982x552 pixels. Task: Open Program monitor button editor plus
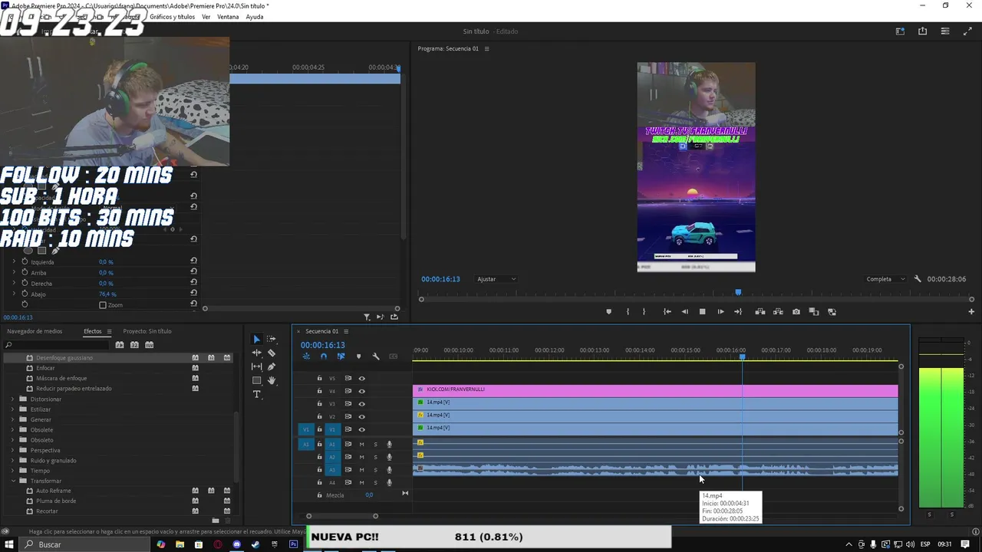[x=971, y=312]
